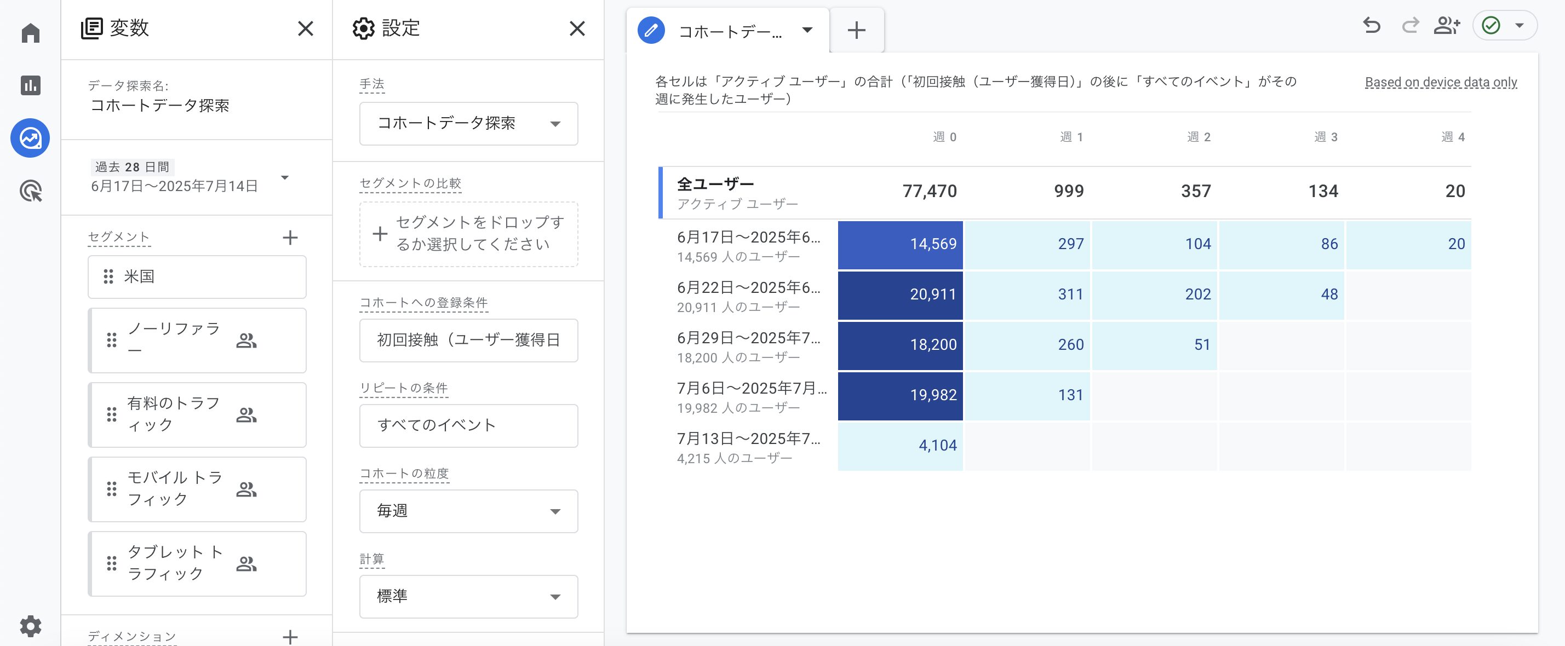The height and width of the screenshot is (646, 1565).
Task: Open the Reports bar-chart icon
Action: coord(30,85)
